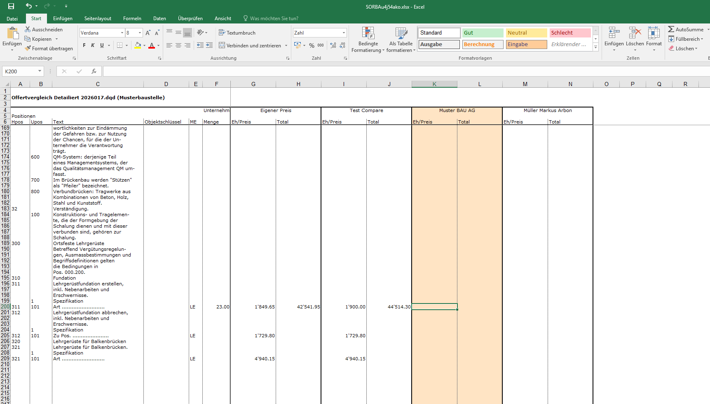
Task: Click into the formula bar input
Action: (x=406, y=71)
